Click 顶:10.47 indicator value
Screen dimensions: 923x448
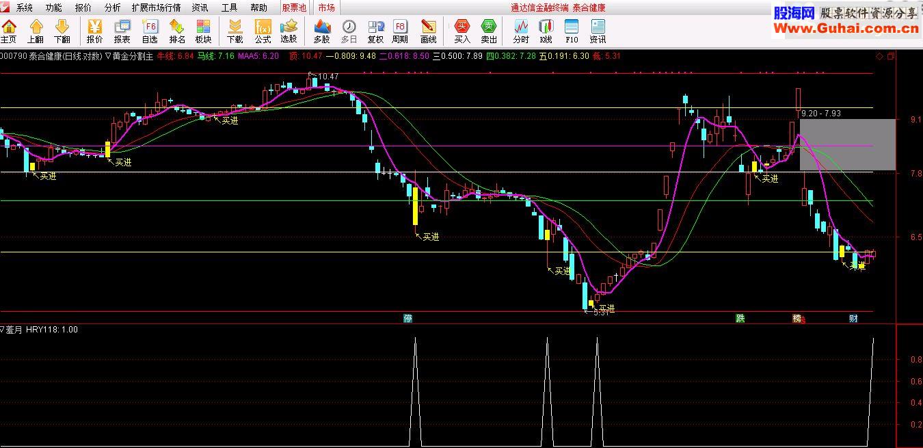tap(306, 56)
